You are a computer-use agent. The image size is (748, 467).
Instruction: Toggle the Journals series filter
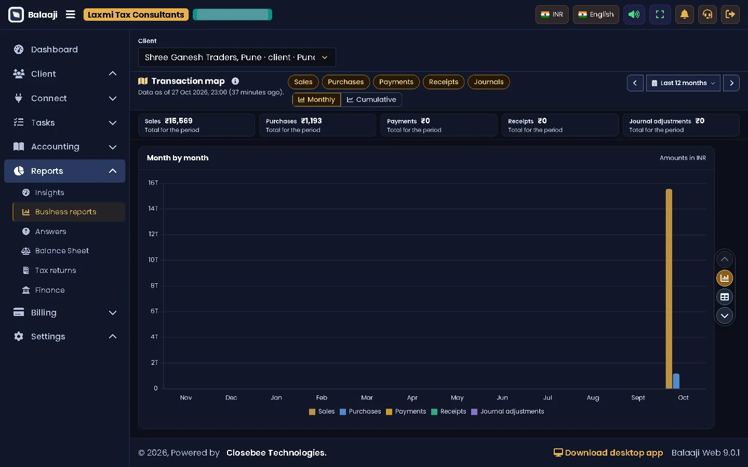click(489, 82)
